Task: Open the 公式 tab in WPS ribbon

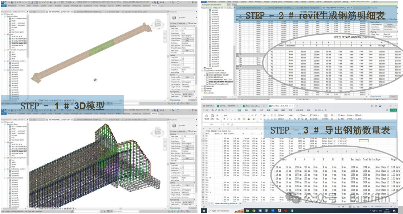Action: tap(261, 110)
